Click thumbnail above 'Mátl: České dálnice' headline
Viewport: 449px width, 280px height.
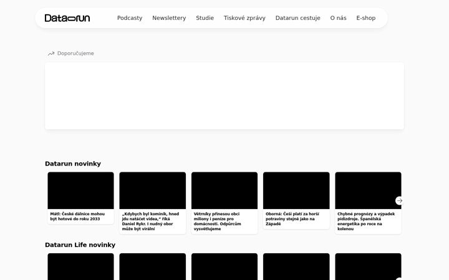(x=80, y=190)
